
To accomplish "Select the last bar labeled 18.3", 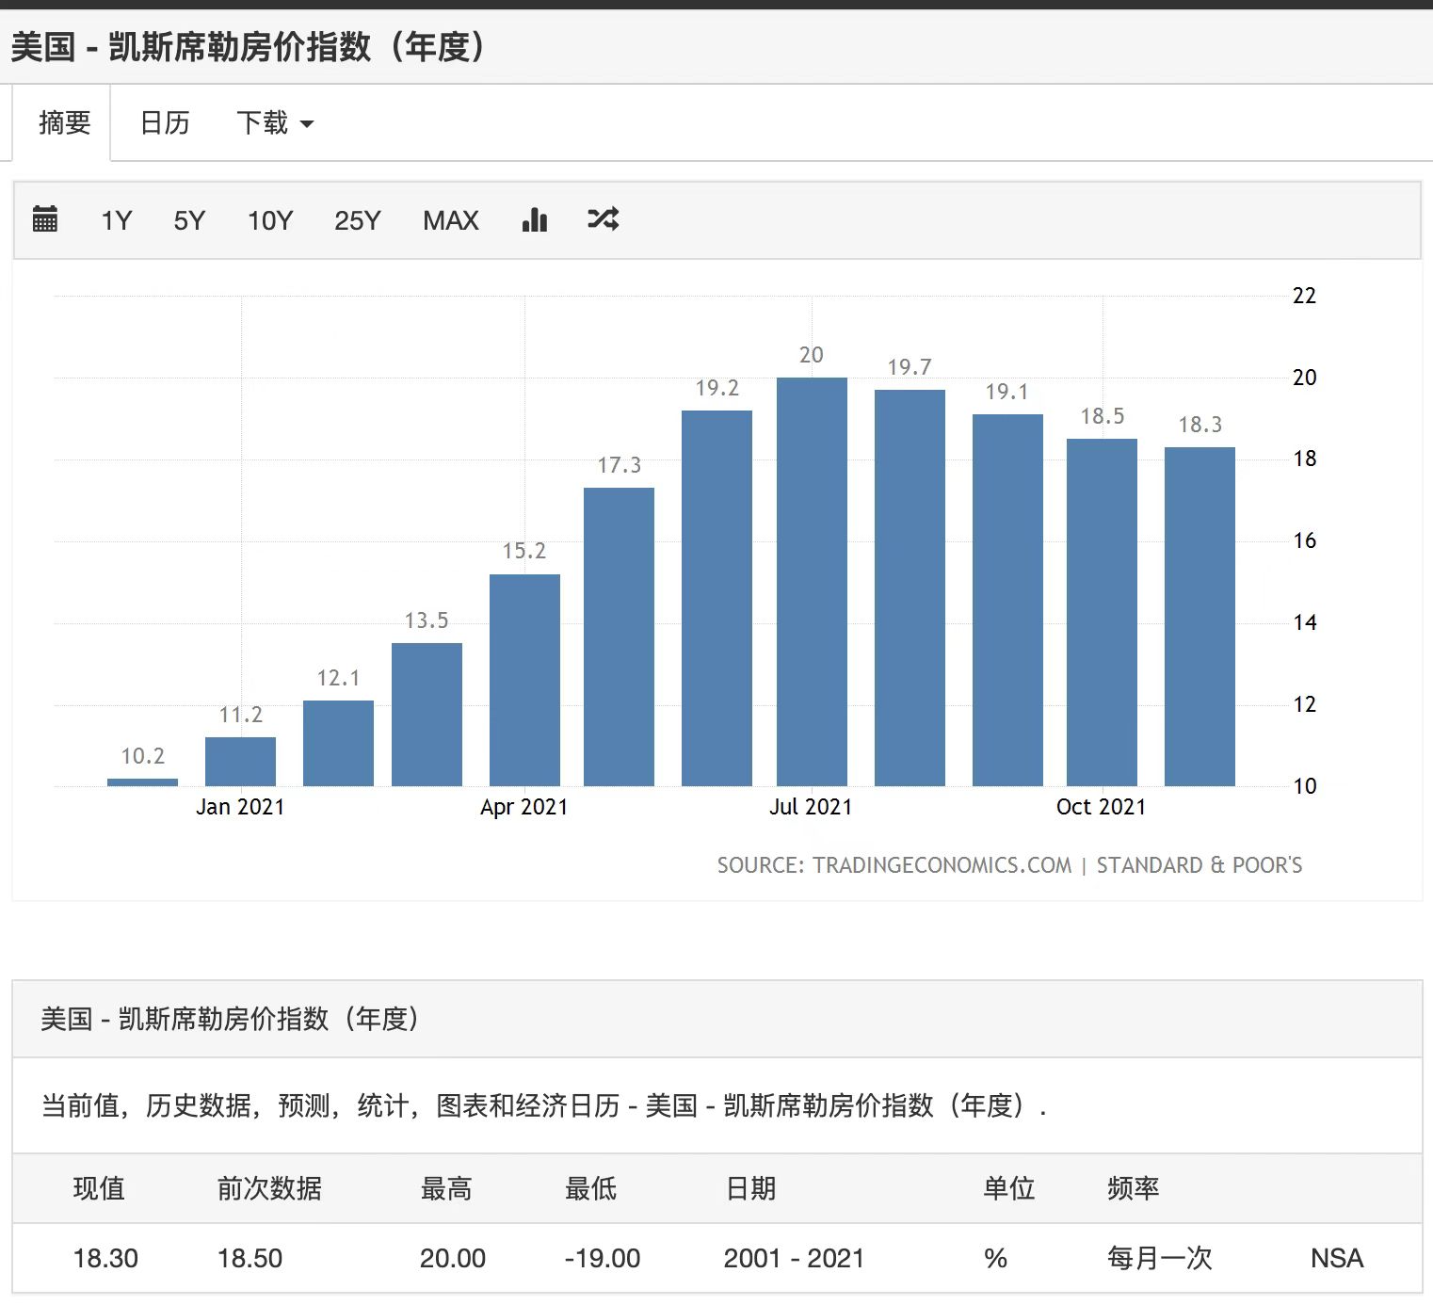I will [x=1200, y=616].
